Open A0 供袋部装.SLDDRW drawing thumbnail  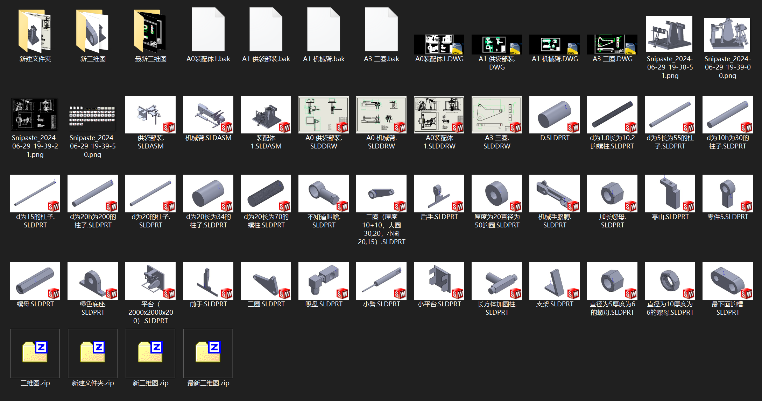coord(324,115)
